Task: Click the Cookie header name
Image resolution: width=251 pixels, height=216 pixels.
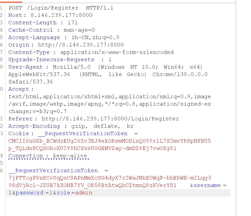Action: point(19,133)
